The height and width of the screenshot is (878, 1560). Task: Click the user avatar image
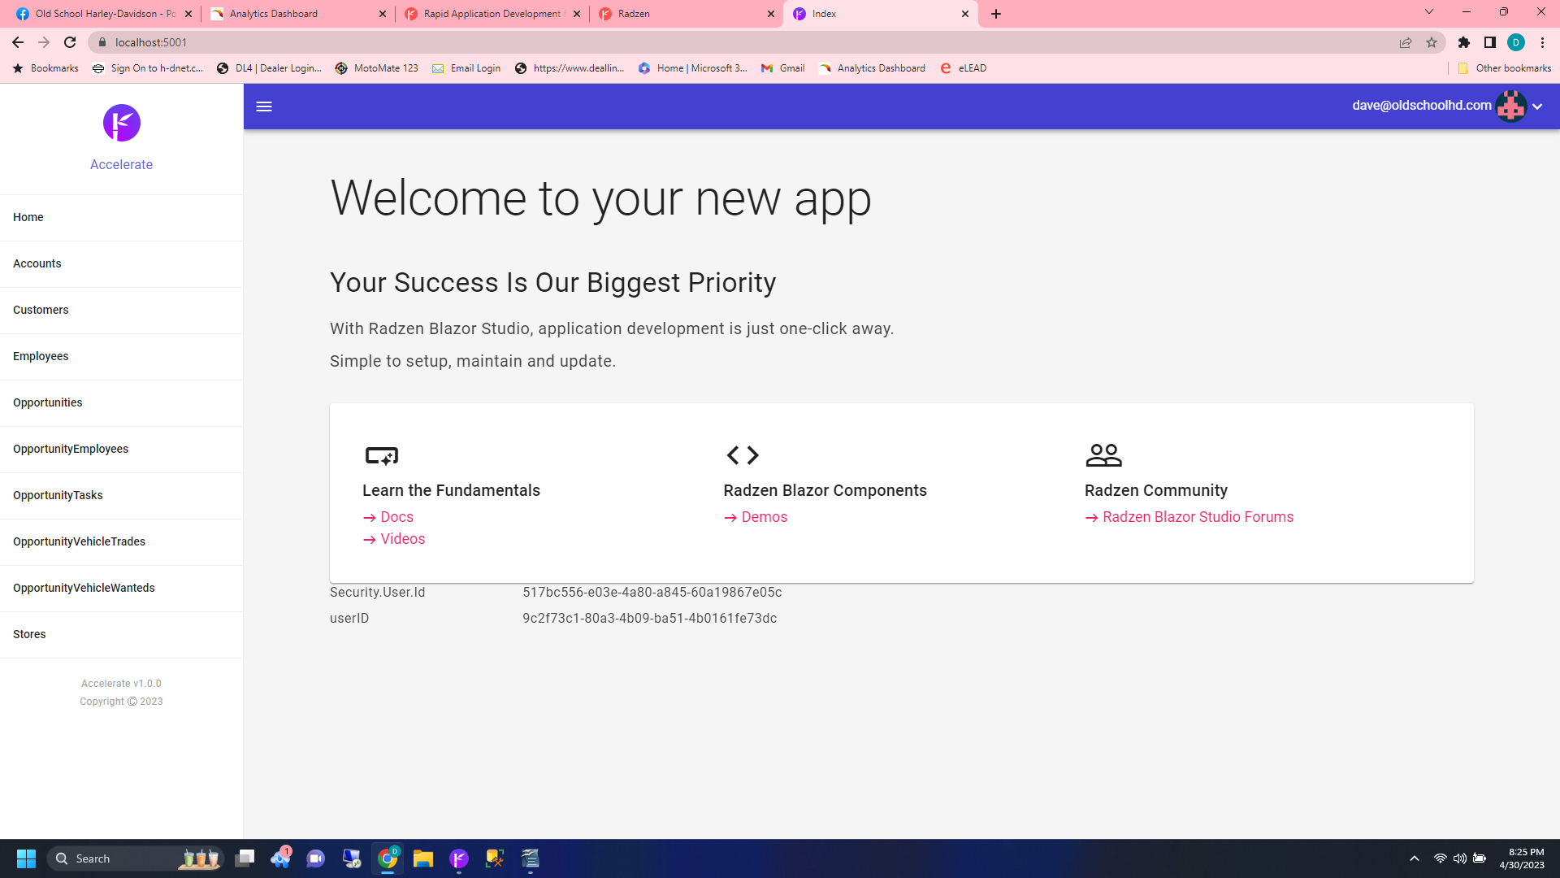(1511, 106)
